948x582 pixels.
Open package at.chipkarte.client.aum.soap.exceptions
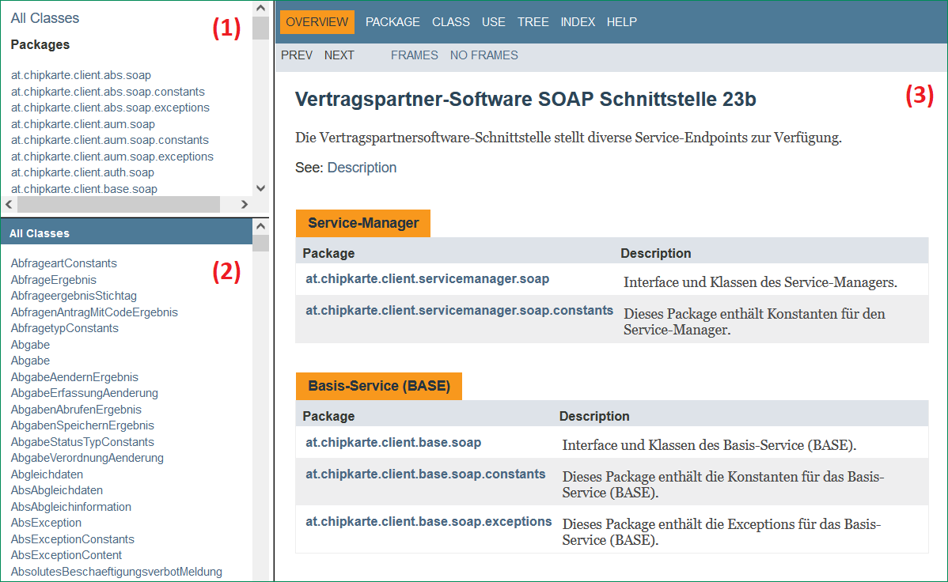(x=112, y=156)
